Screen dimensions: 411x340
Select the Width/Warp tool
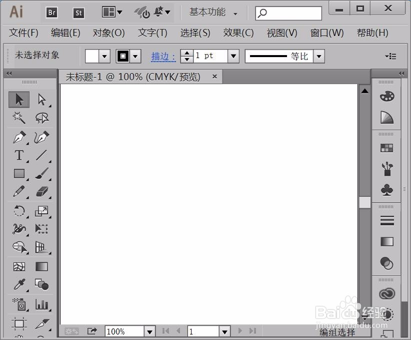(x=19, y=229)
